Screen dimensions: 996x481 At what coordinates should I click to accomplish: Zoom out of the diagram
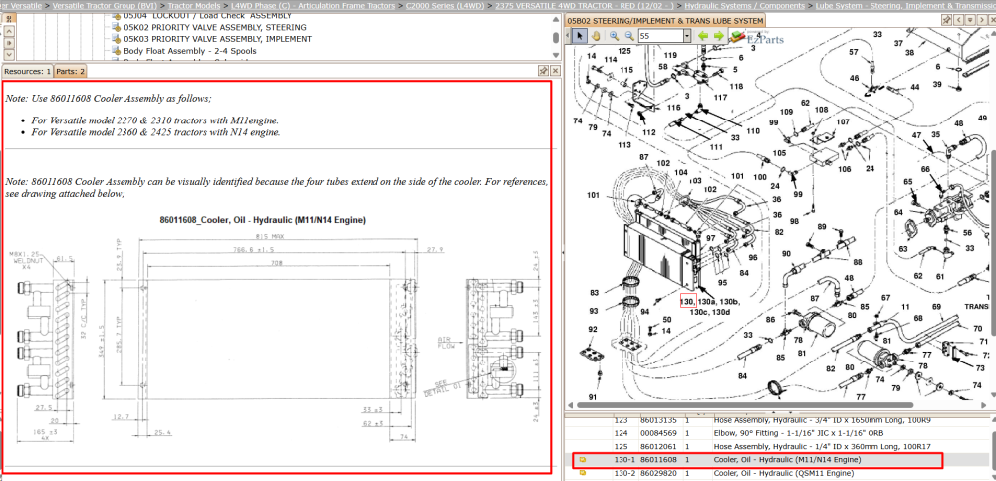tap(629, 36)
